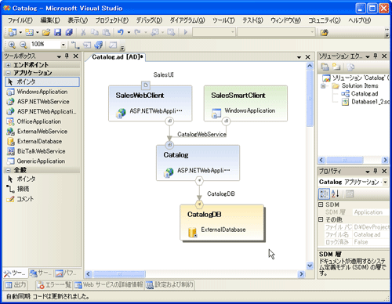Click the Cut scissors icon

click(83, 32)
